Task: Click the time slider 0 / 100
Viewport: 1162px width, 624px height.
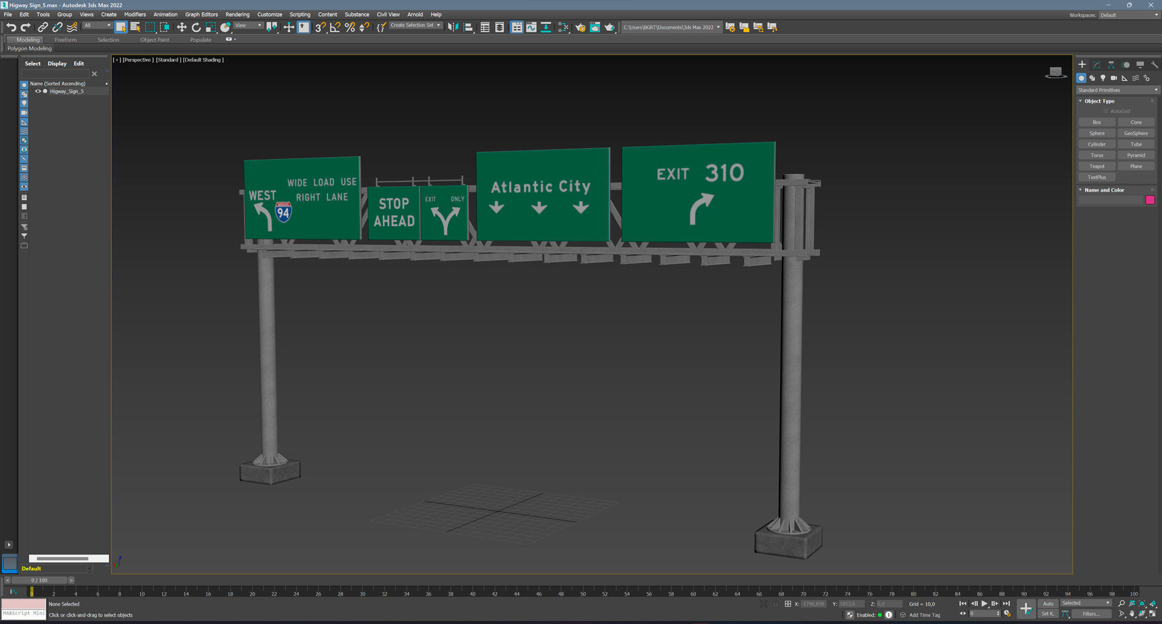Action: (39, 580)
